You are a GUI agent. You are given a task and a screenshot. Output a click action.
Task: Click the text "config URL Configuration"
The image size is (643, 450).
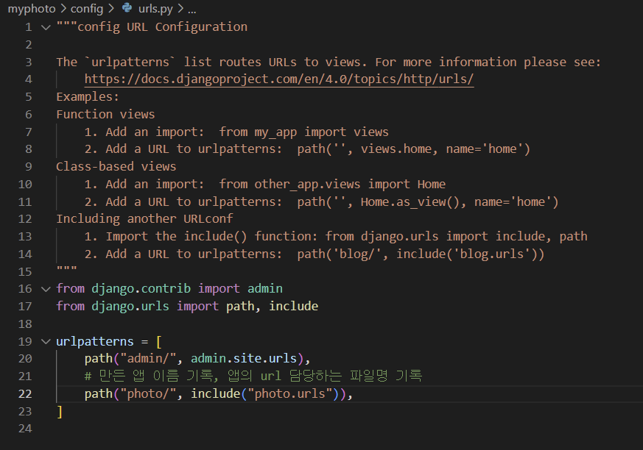[162, 27]
